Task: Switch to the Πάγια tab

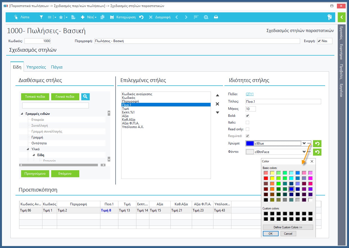Action: 57,67
